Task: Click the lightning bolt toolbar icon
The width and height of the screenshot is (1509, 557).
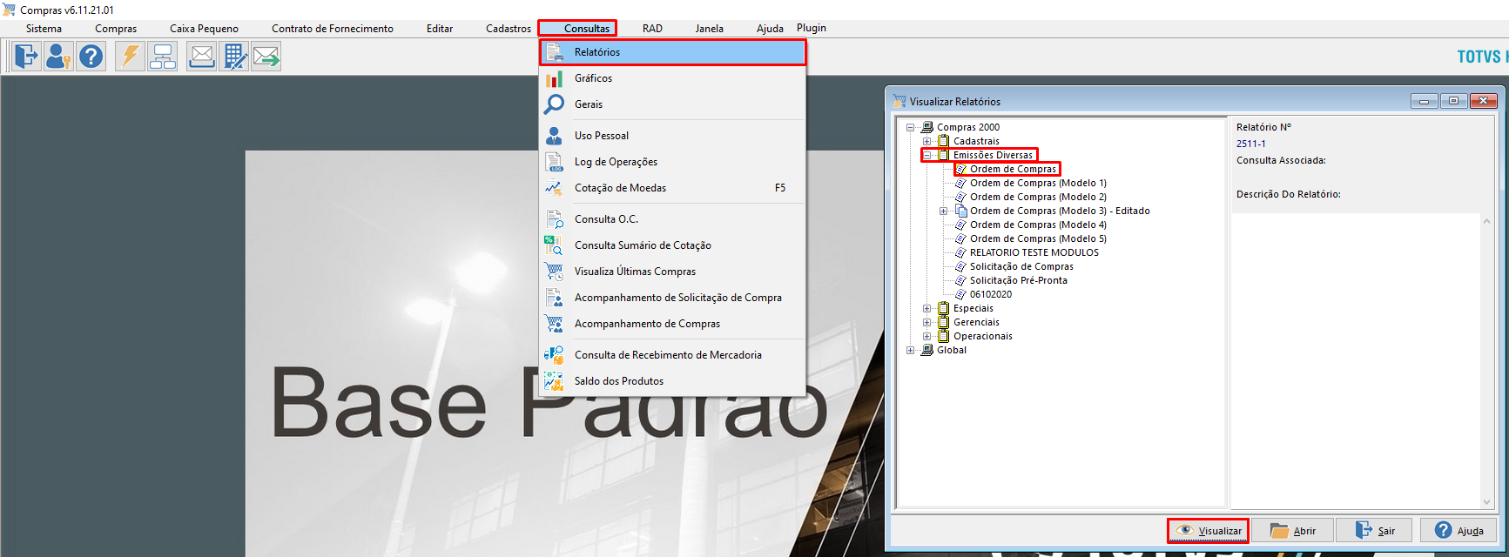Action: pyautogui.click(x=130, y=57)
